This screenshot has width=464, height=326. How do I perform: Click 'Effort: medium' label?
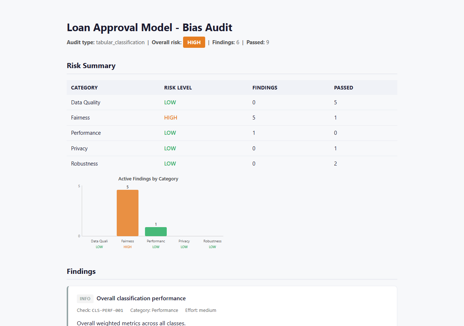[201, 310]
